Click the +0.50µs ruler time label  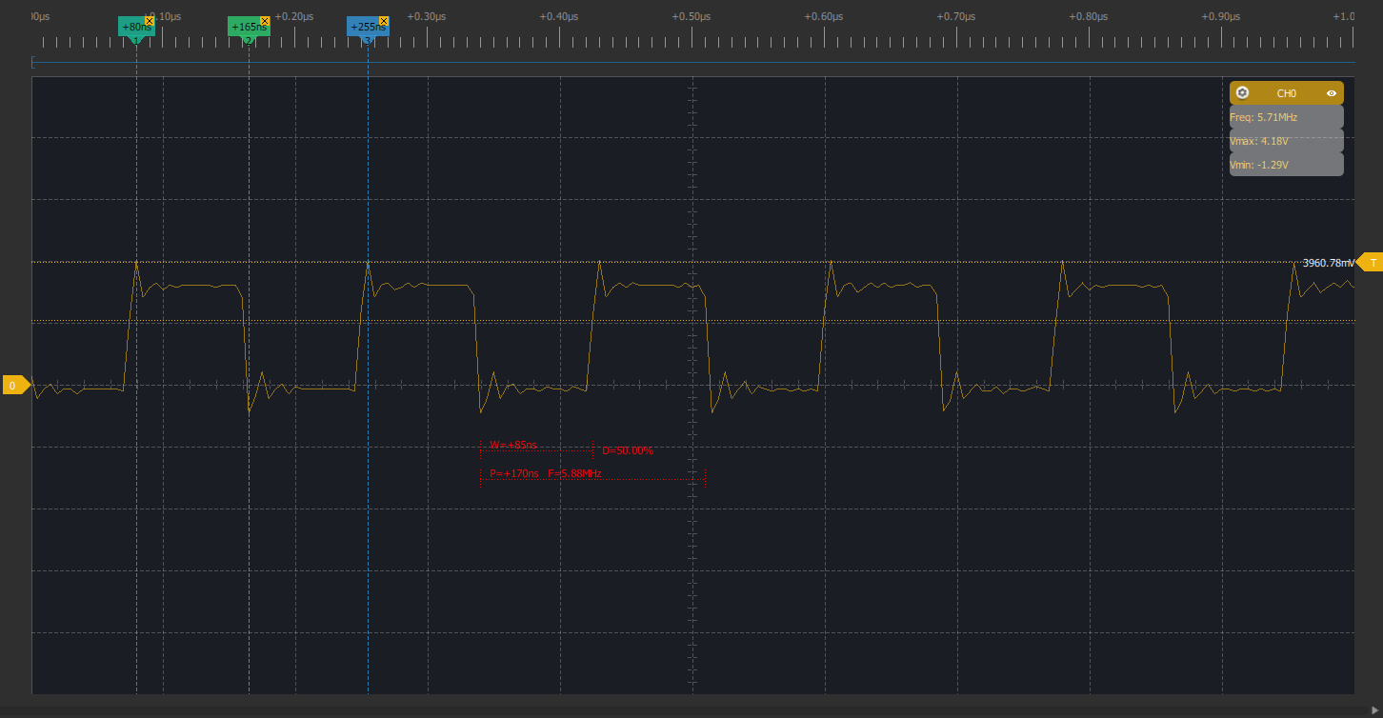coord(691,15)
